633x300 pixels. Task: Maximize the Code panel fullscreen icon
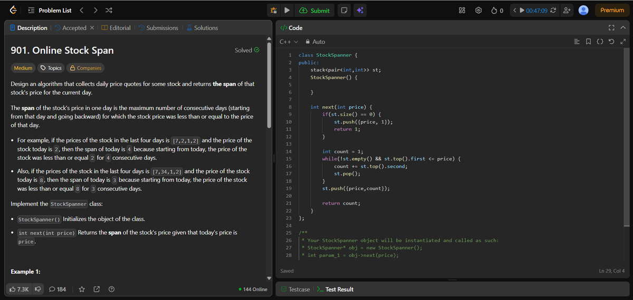pos(612,28)
